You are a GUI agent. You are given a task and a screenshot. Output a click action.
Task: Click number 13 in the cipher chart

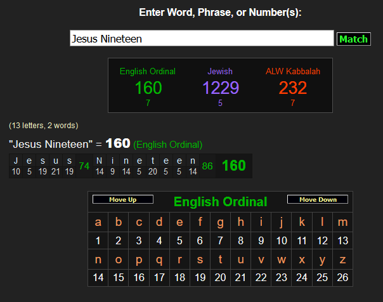342,240
